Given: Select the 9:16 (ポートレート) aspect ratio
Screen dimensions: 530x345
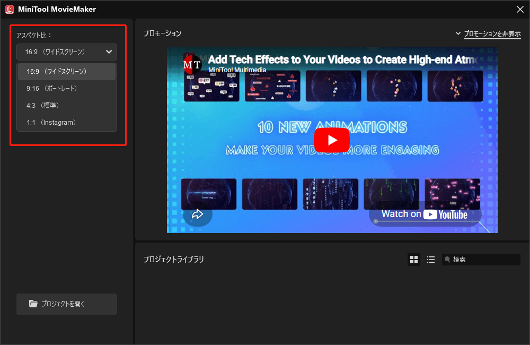Looking at the screenshot, I should [66, 88].
